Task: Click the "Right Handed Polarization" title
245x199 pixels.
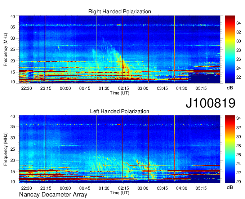Action: (x=120, y=12)
